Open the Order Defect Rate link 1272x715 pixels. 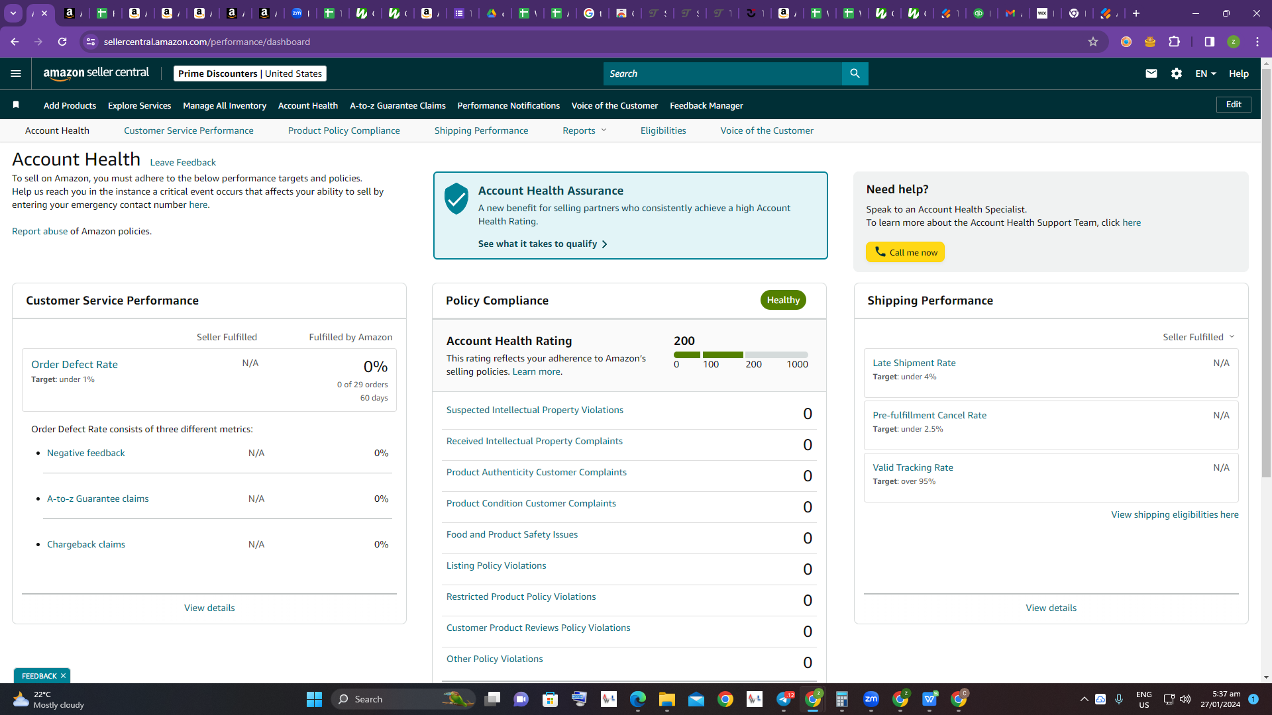[x=74, y=365]
